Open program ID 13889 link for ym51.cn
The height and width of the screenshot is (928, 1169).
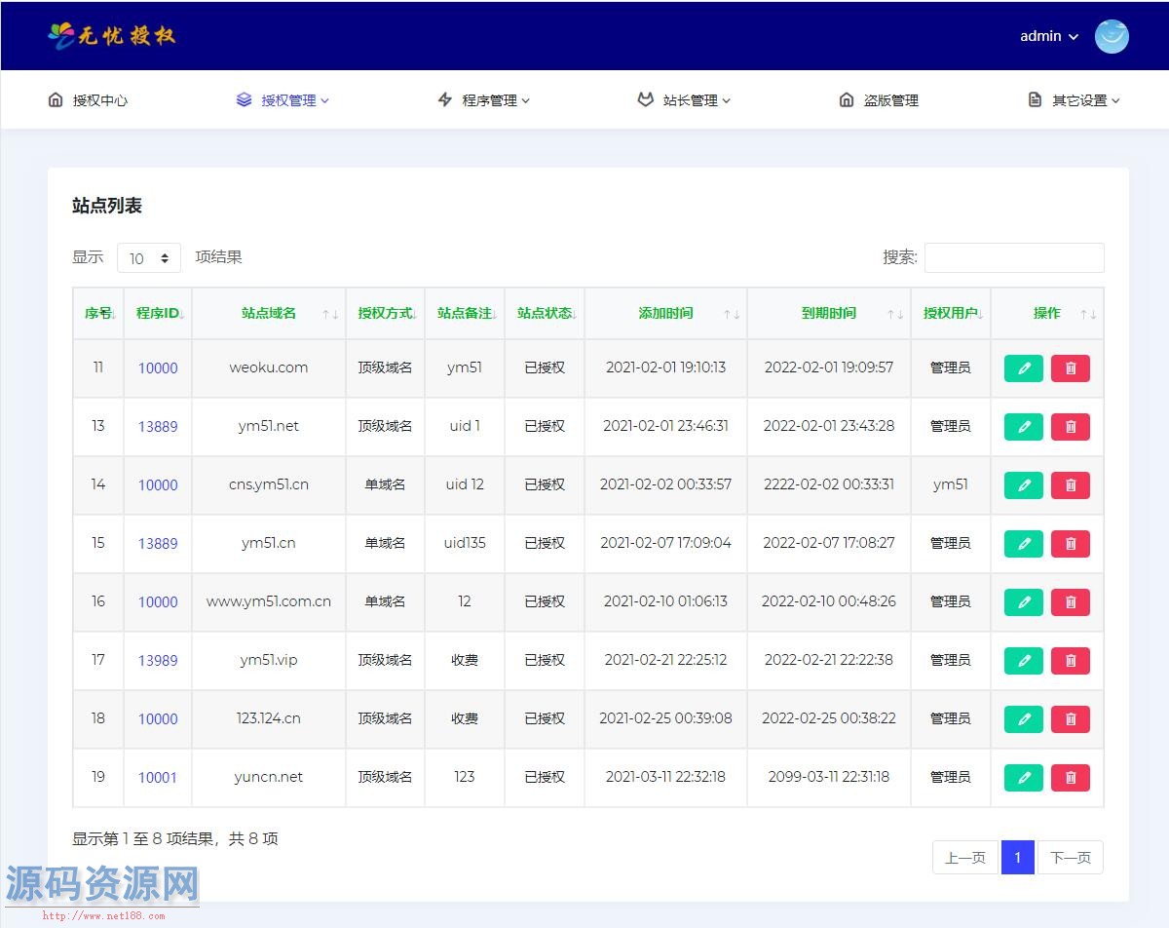158,544
